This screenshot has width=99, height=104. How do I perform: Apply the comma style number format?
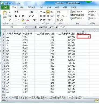point(67,16)
